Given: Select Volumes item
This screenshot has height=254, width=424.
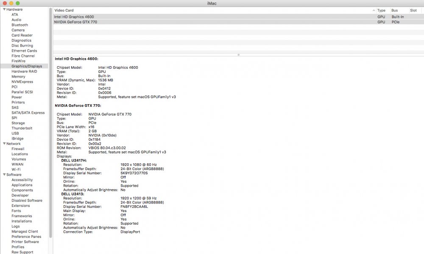Looking at the screenshot, I should 19,159.
